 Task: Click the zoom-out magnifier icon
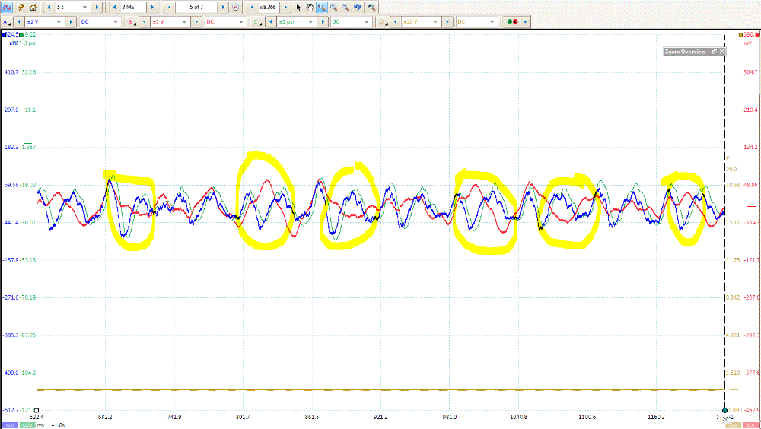345,7
